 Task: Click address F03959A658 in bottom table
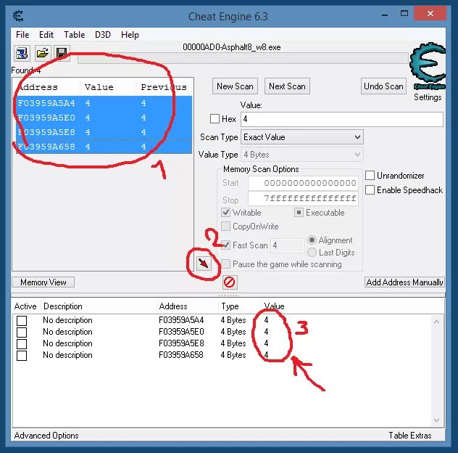[x=180, y=355]
